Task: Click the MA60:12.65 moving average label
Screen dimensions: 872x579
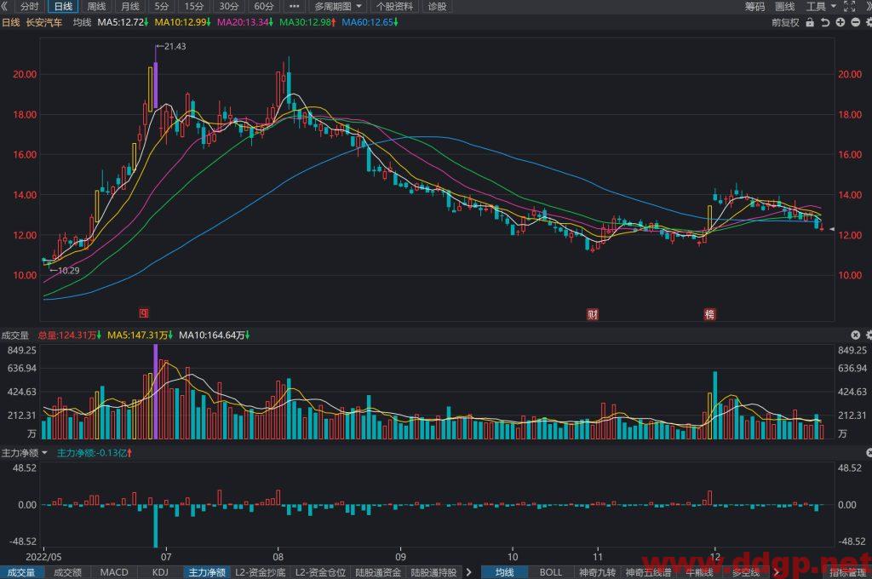Action: point(370,22)
